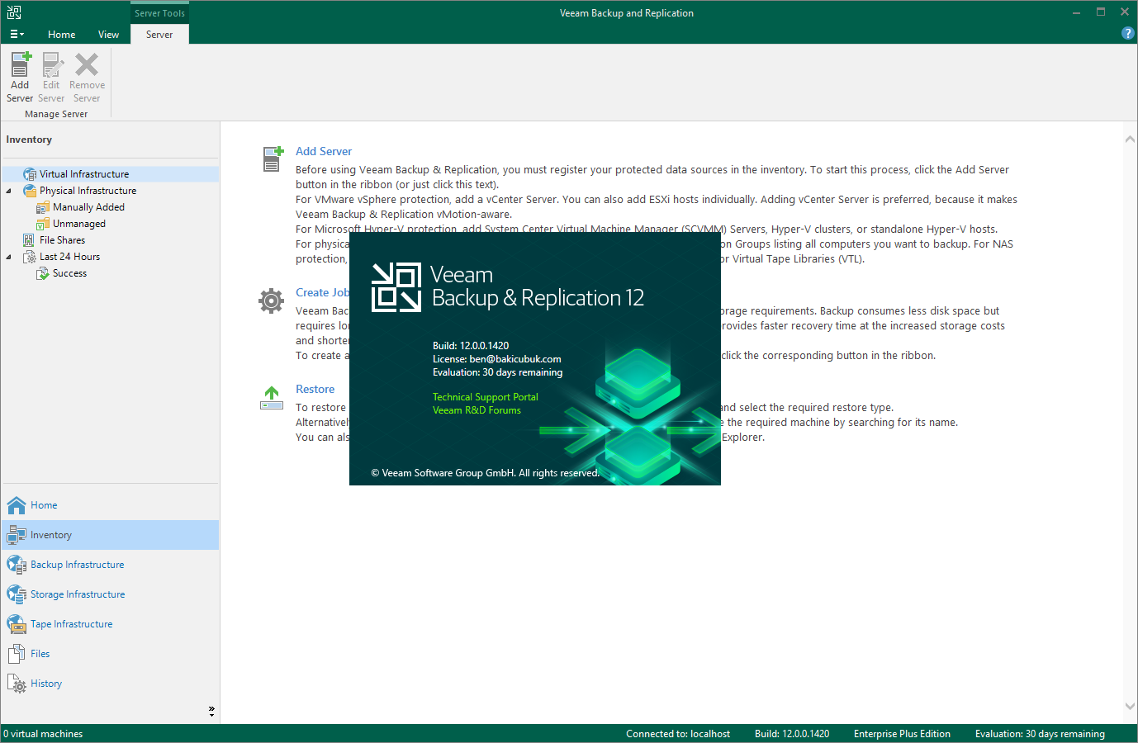Viewport: 1138px width, 743px height.
Task: Open the History view
Action: (x=111, y=684)
